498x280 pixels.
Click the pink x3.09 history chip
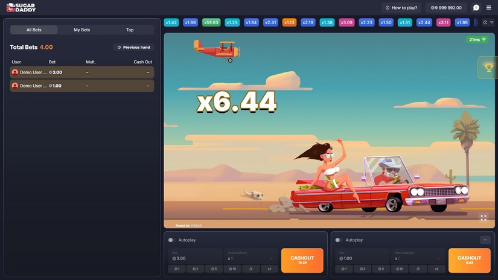click(346, 22)
